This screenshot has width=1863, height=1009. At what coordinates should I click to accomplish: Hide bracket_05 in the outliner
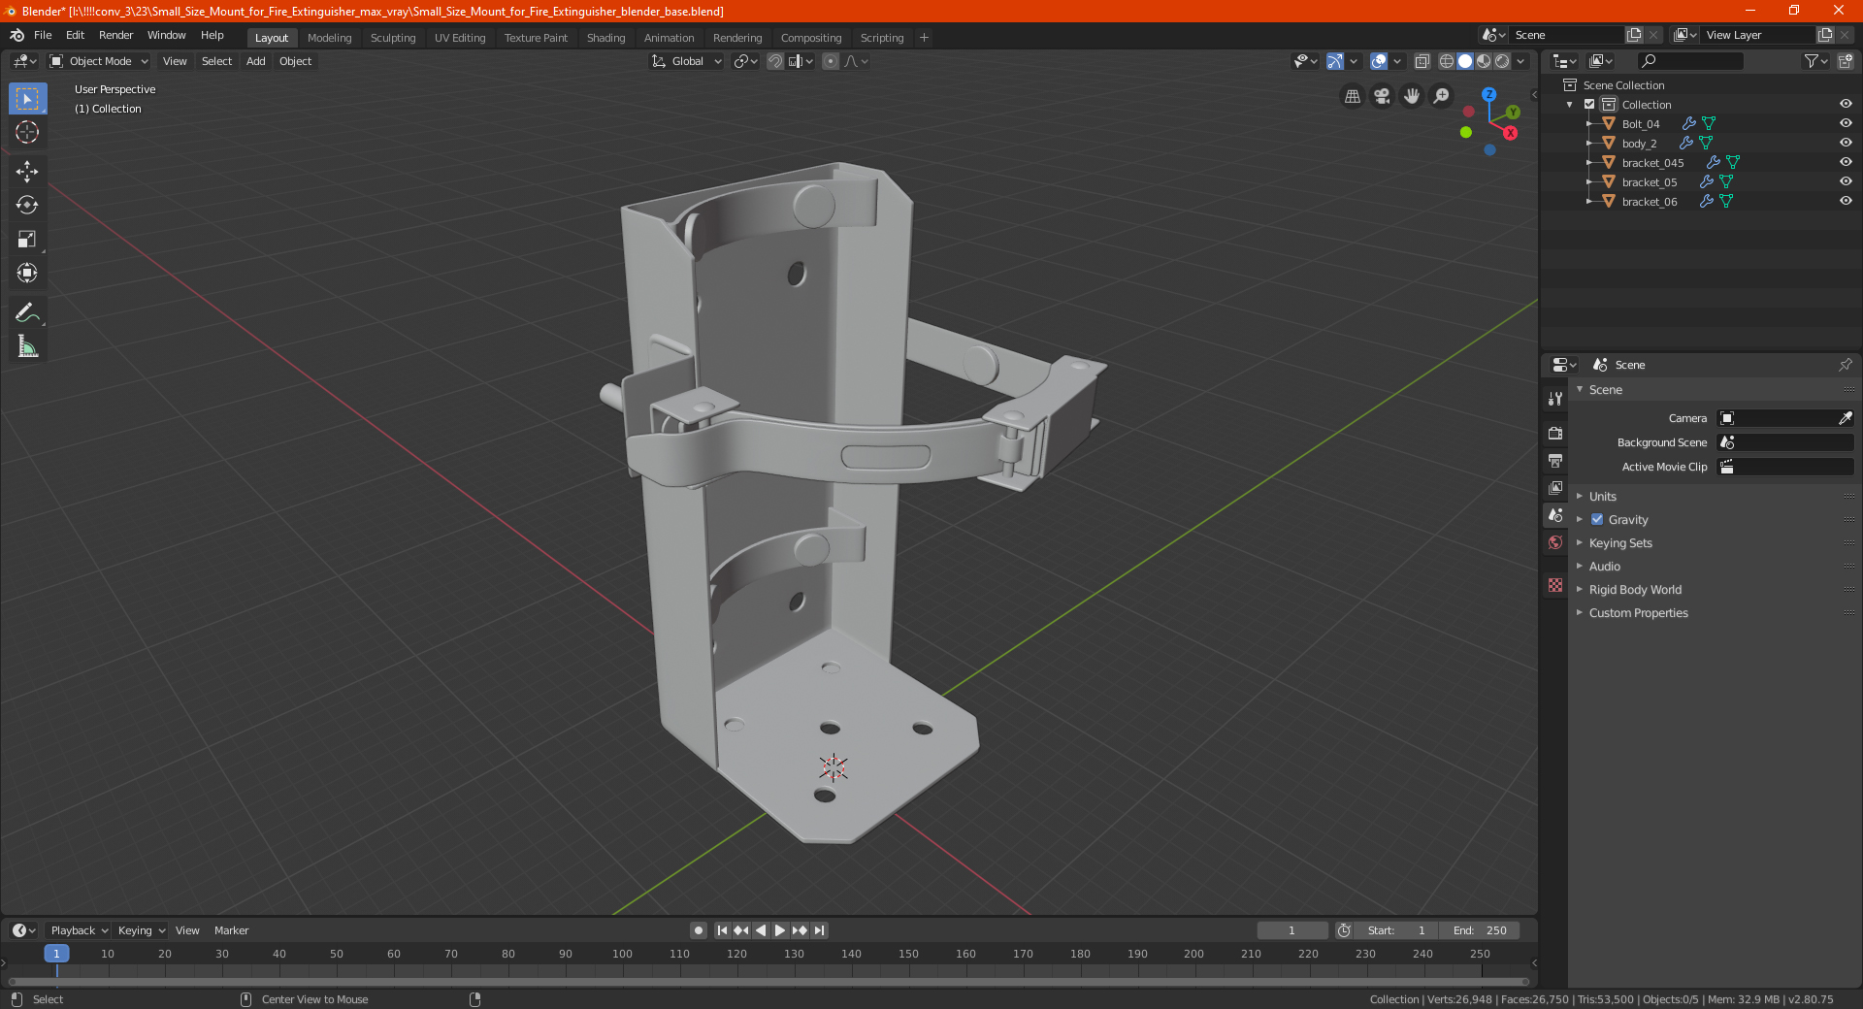(1846, 181)
